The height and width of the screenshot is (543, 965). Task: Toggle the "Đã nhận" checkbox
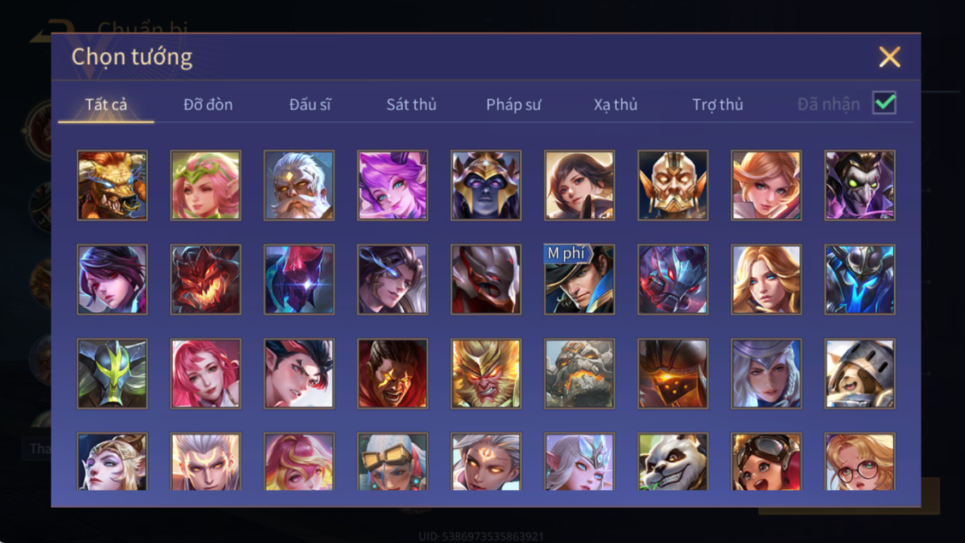[x=885, y=103]
